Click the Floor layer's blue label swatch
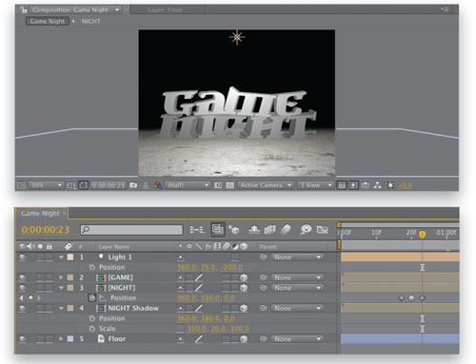 (70, 338)
